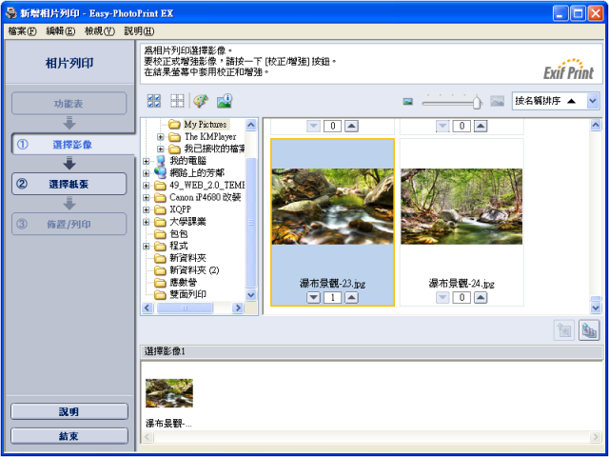Click the delete all images icon above tray

pos(589,330)
